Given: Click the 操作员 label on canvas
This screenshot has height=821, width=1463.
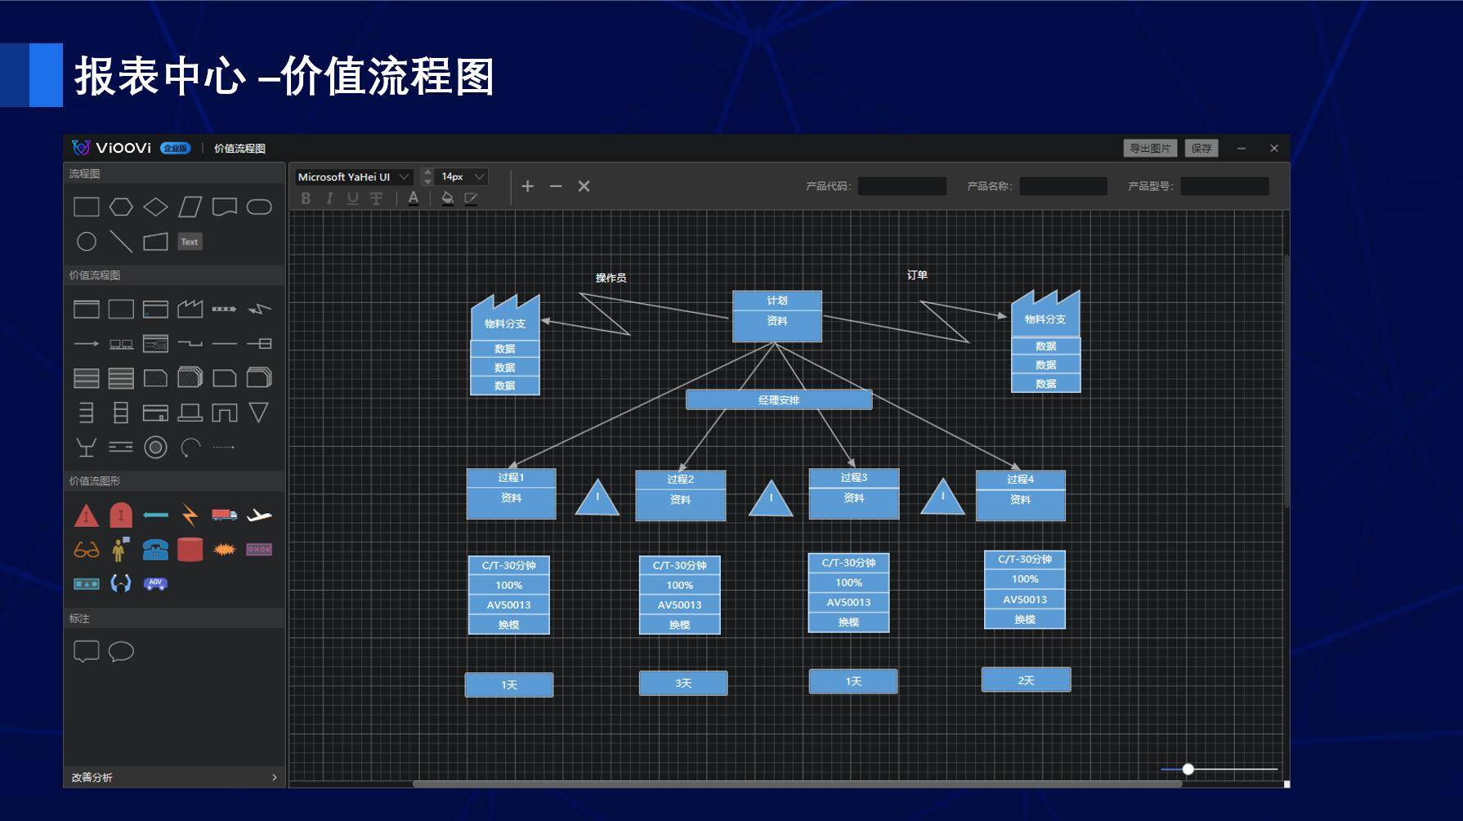Looking at the screenshot, I should coord(611,278).
